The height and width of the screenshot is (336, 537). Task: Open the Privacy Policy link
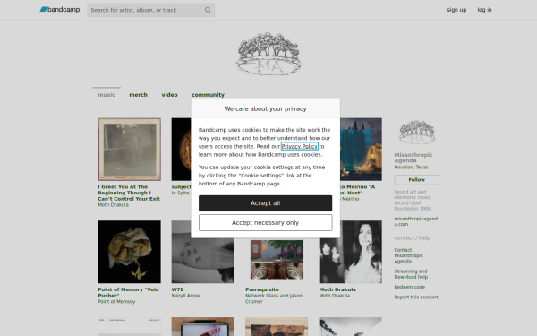click(x=299, y=146)
